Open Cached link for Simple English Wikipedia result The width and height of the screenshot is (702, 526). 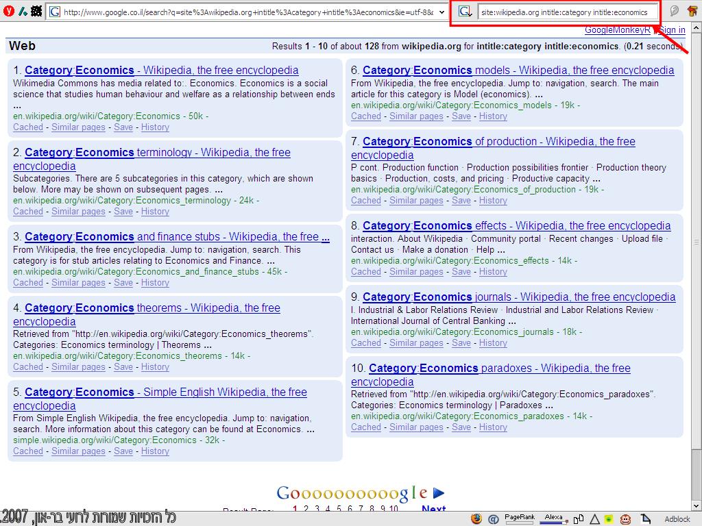[28, 451]
